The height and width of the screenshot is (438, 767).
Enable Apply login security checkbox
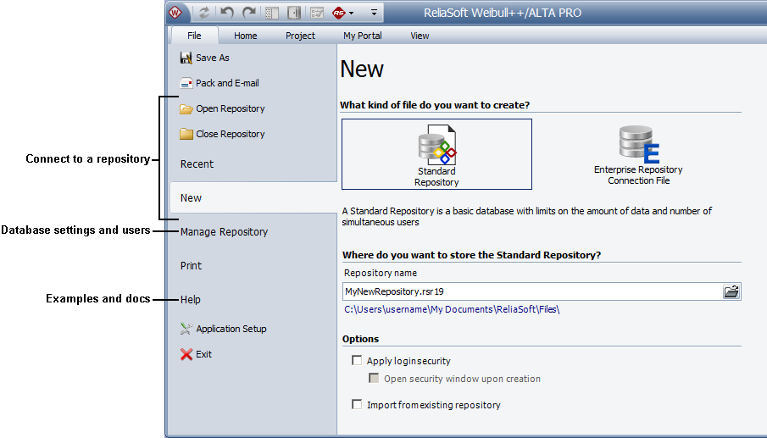tap(357, 361)
